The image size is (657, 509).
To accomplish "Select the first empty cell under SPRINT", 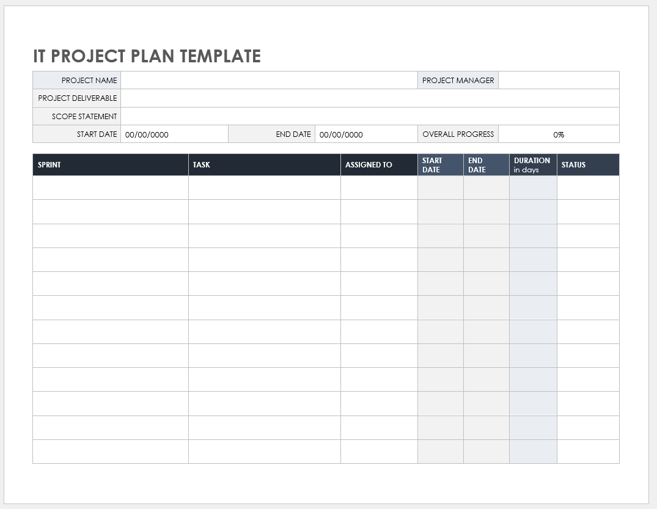I will coord(110,188).
